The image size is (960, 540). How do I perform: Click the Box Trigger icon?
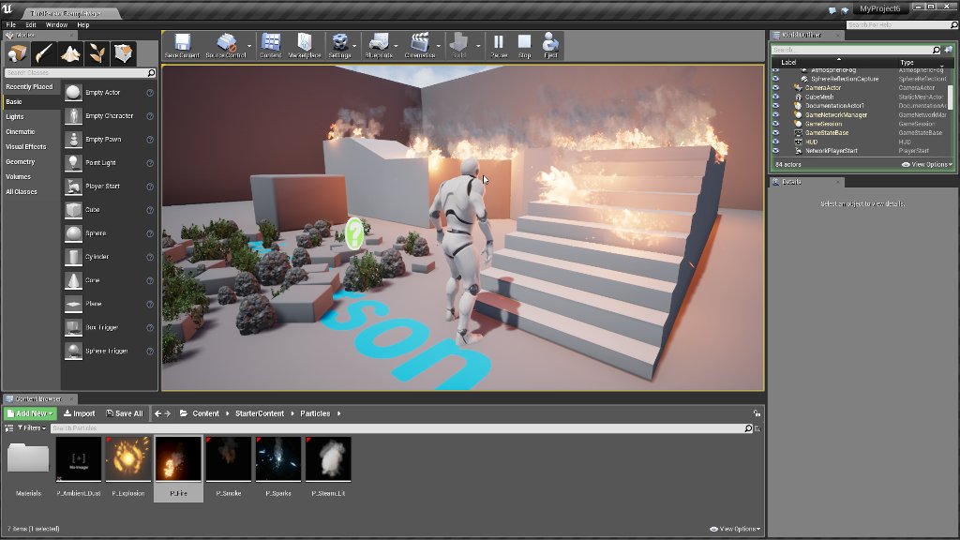pos(73,327)
